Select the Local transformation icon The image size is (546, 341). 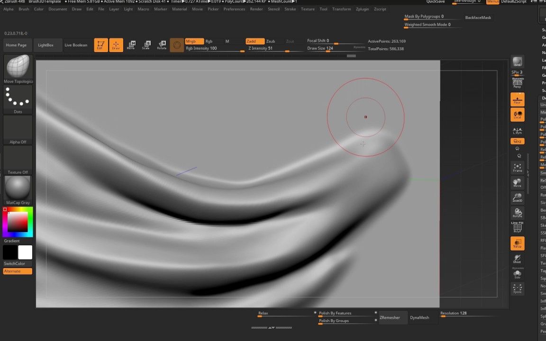(517, 114)
